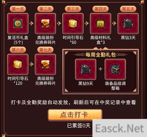Image resolution: width=147 pixels, height=137 pixels.
Task: Click the 第三天 day label
Action: click(x=73, y=9)
